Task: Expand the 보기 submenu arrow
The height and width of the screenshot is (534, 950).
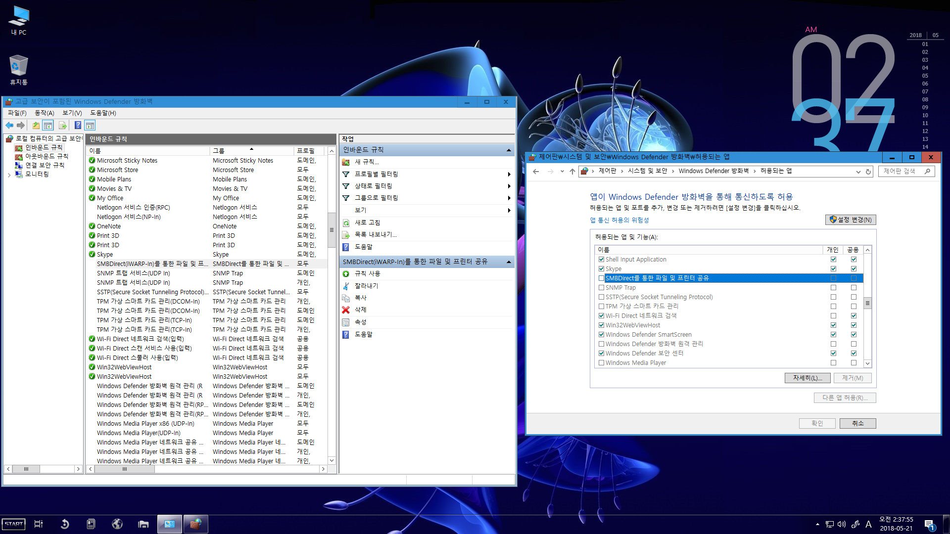Action: [509, 210]
